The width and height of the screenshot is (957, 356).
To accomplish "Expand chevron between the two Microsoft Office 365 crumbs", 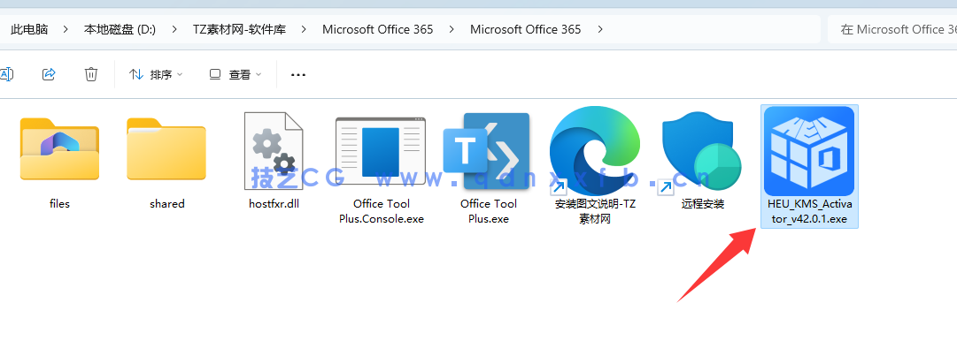I will [x=451, y=29].
